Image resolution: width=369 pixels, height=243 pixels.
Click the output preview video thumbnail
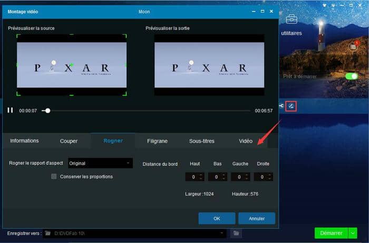209,65
